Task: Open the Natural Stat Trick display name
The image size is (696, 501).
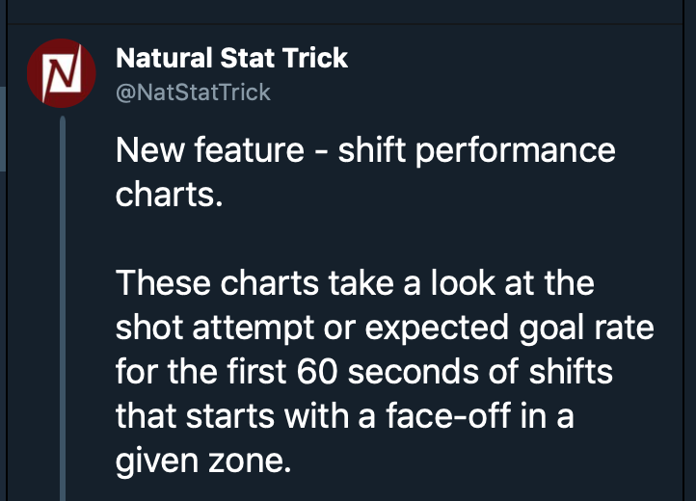Action: click(231, 58)
